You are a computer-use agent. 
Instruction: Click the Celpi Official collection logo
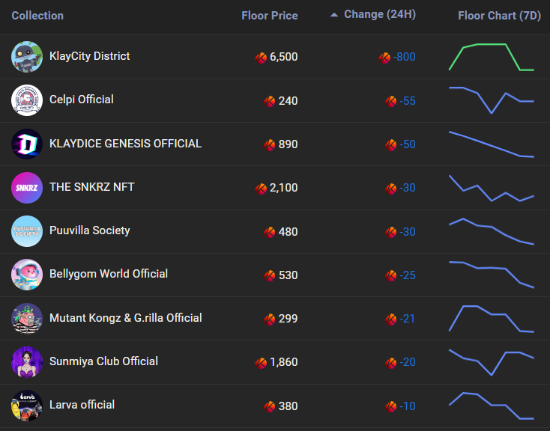coord(27,100)
